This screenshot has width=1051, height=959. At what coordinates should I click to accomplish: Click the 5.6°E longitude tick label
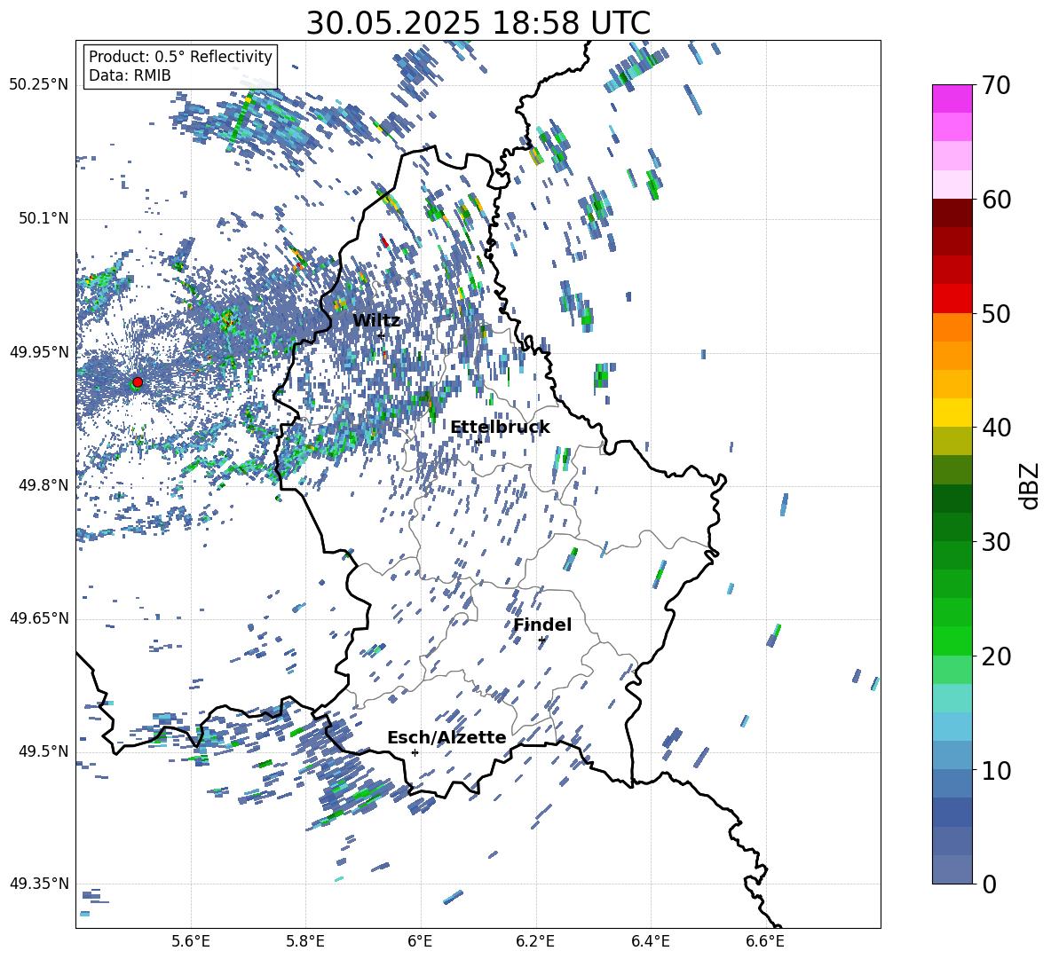[191, 941]
